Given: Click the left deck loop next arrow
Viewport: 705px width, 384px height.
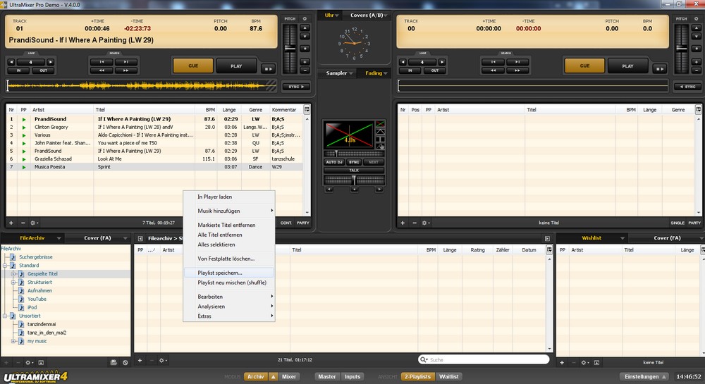Looking at the screenshot, I should pos(50,62).
